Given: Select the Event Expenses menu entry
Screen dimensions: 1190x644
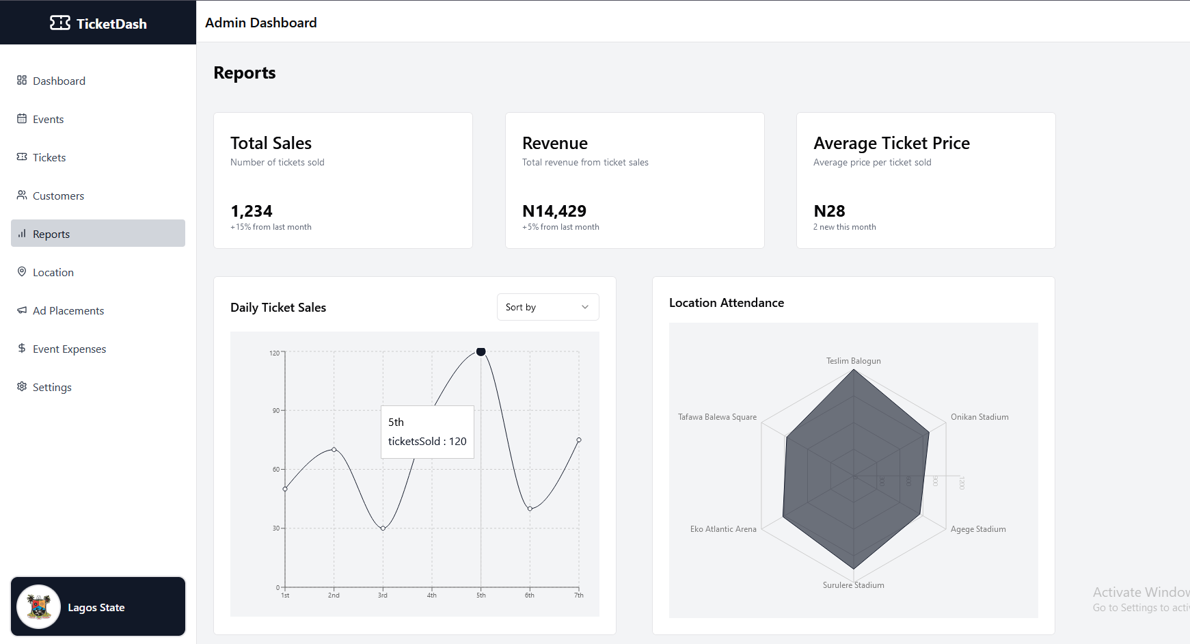Looking at the screenshot, I should click(98, 349).
